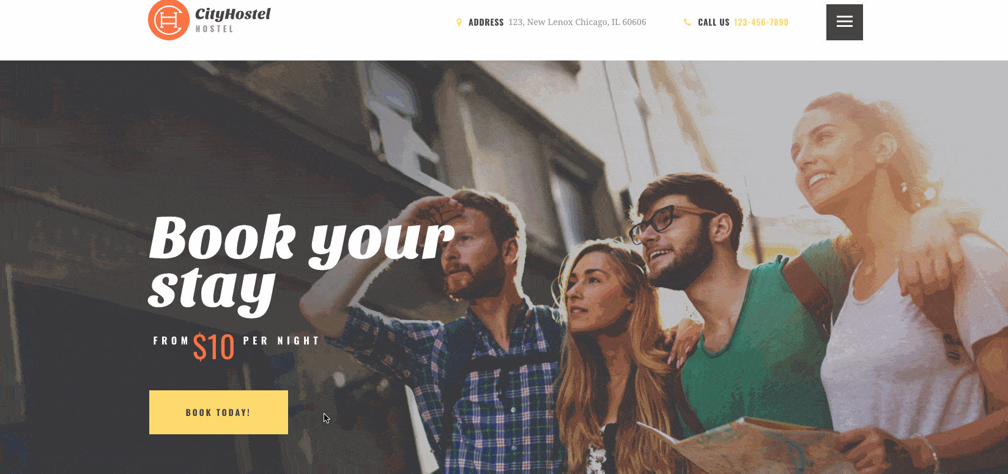Click the phone handset icon
This screenshot has height=474, width=1008.
coord(687,22)
